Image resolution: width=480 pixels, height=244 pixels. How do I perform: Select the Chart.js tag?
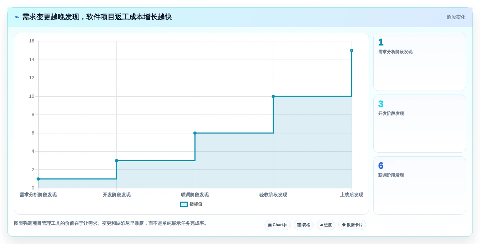tap(278, 225)
